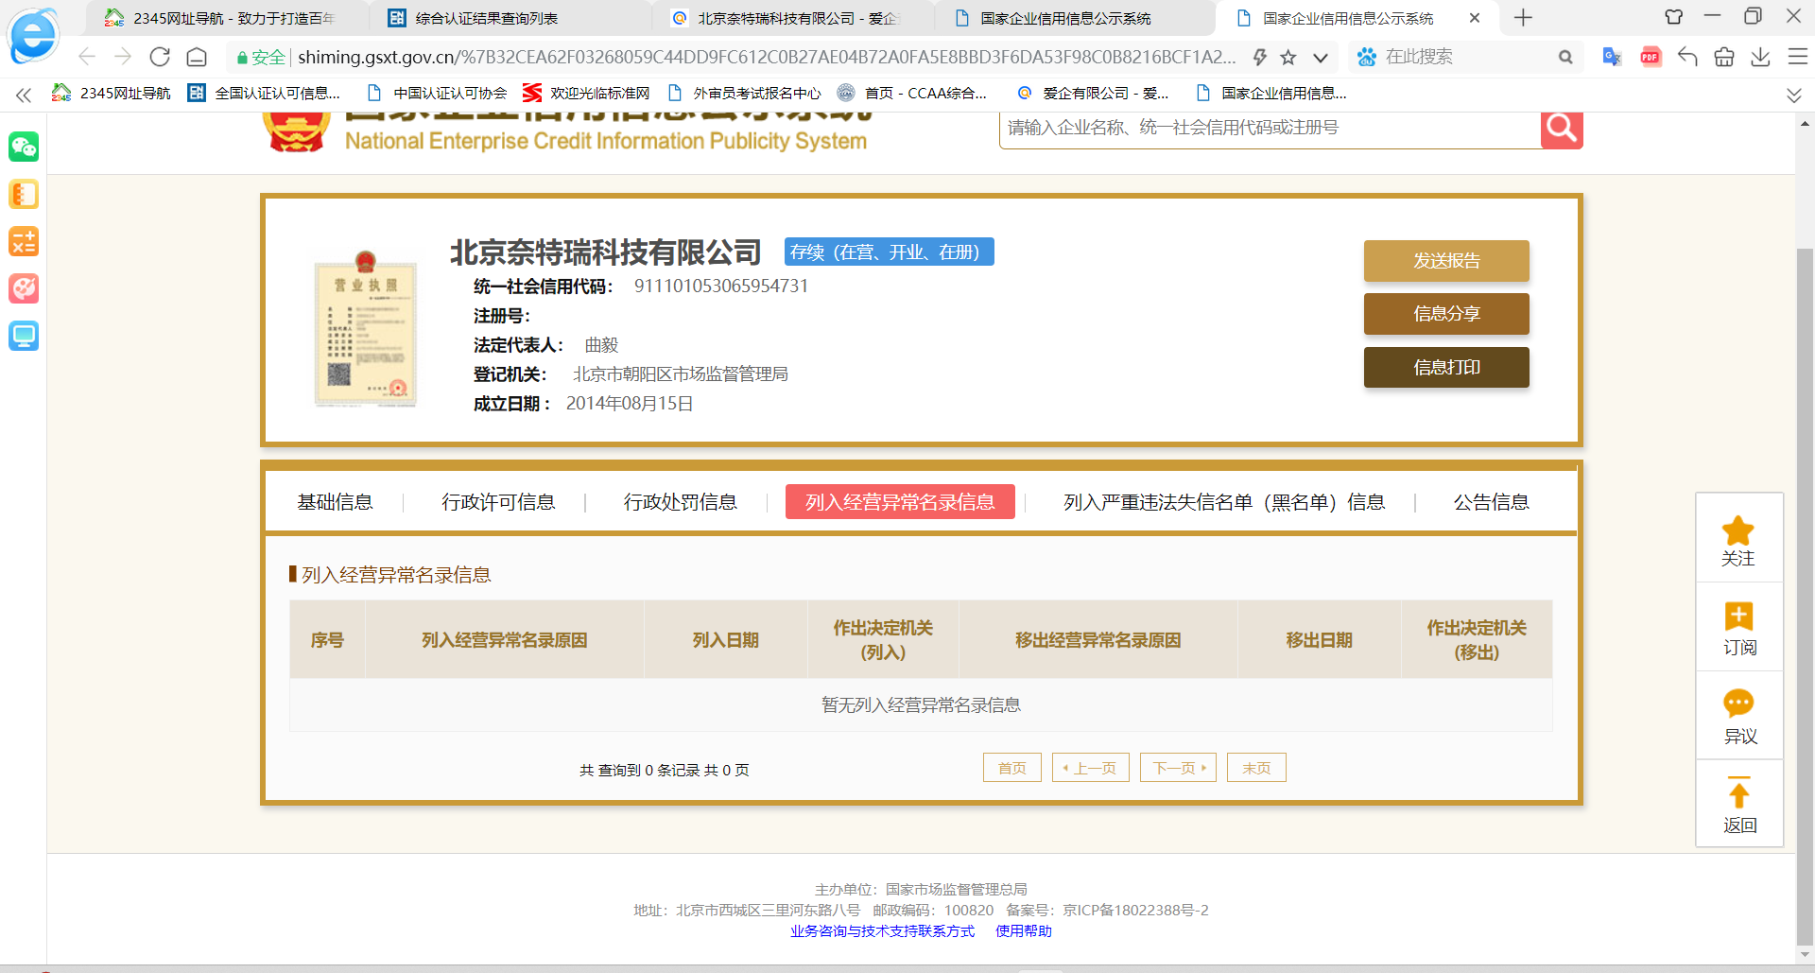Click the 末页 pagination button
Screen dimensions: 1815x973
coord(1256,768)
